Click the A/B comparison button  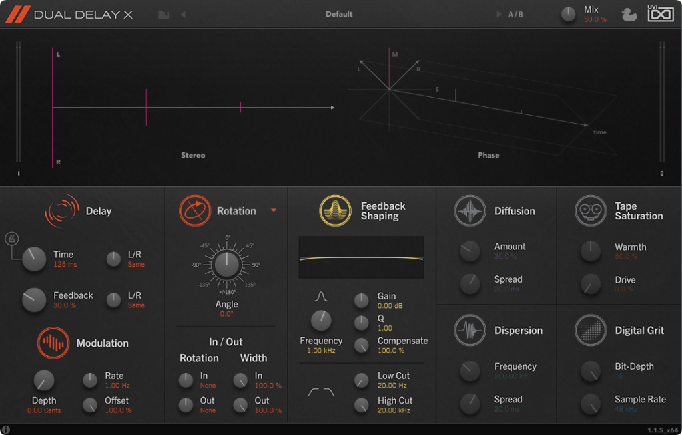[515, 15]
